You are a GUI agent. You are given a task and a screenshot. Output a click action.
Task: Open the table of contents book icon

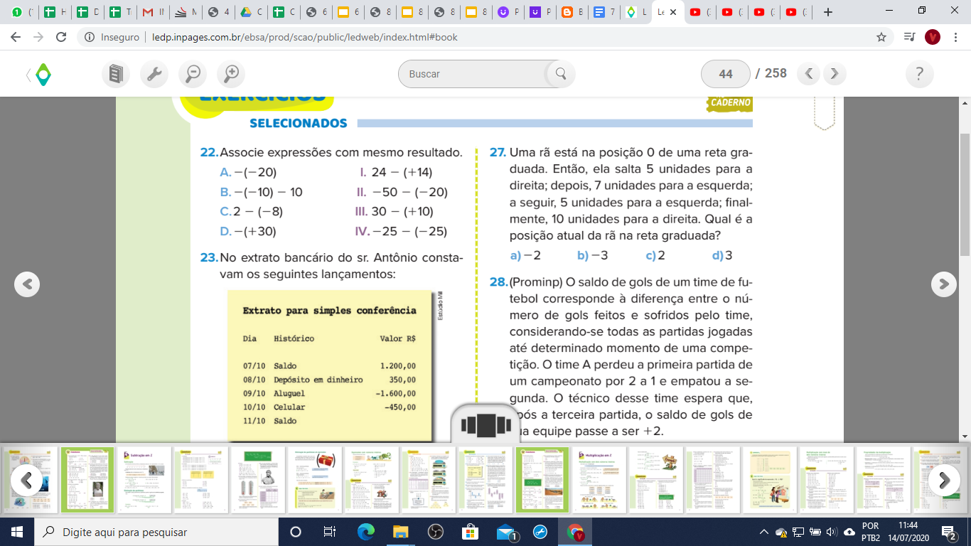(116, 74)
